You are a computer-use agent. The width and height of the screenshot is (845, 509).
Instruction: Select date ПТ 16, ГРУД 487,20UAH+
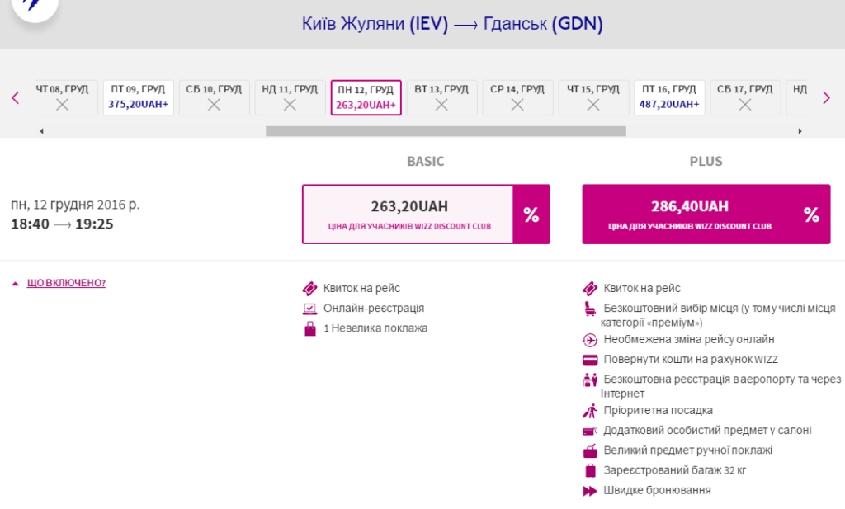[x=669, y=97]
